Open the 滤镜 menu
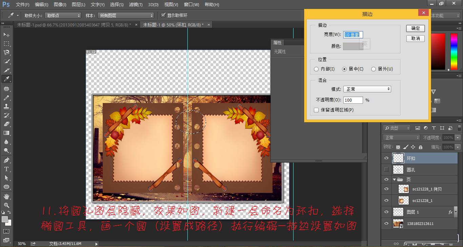463x247 pixels. click(x=136, y=5)
